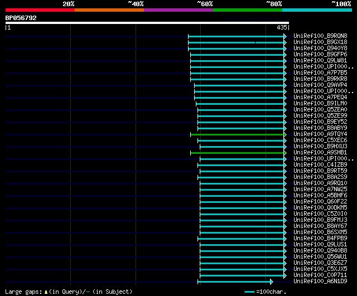Click the gap marker in the B9GX18 bar
This screenshot has width=357, height=296.
pyautogui.click(x=255, y=42)
